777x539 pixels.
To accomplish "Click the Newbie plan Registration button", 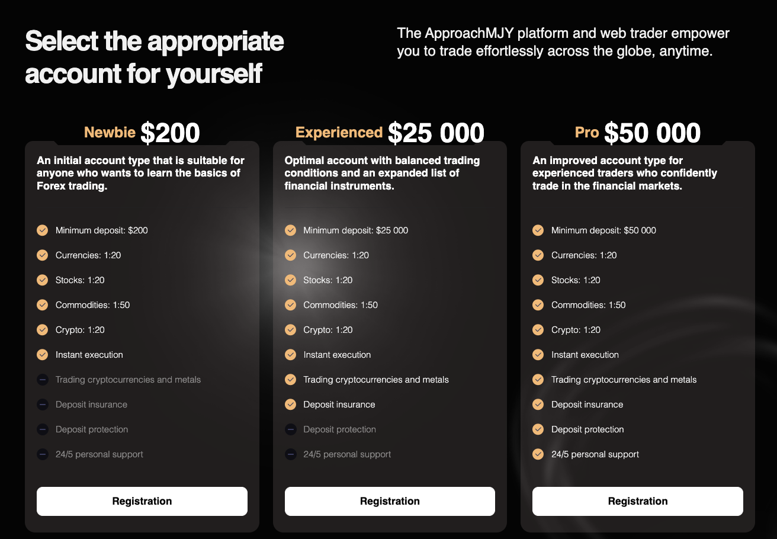I will pyautogui.click(x=142, y=501).
